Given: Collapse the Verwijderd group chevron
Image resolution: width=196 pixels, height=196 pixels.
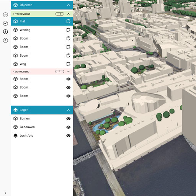Looking at the screenshot, I should (69, 72).
